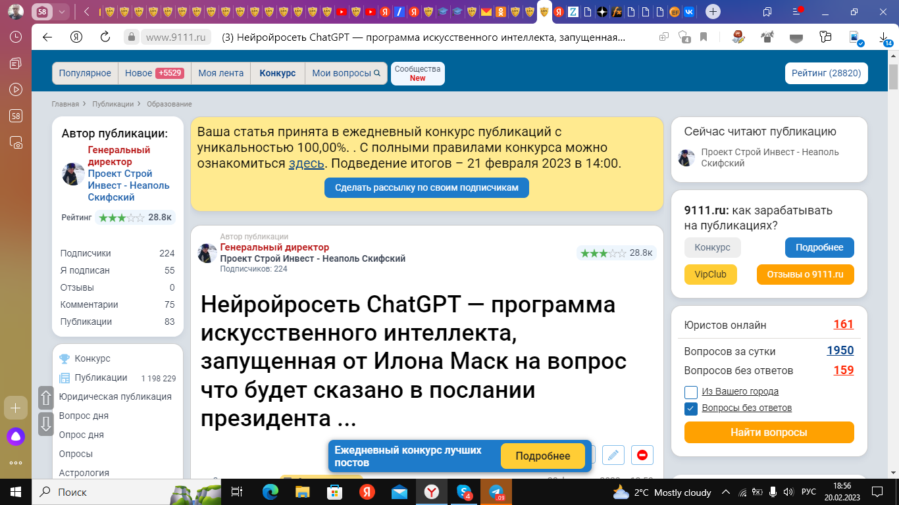Bookmark this page using bookmark icon
The image size is (899, 505).
pyautogui.click(x=704, y=37)
